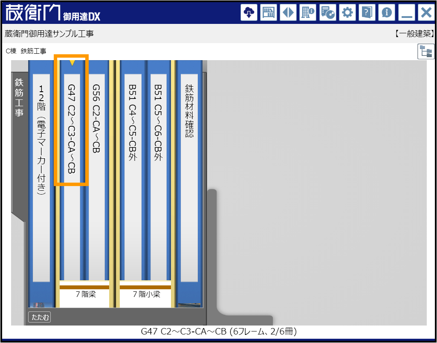The image size is (437, 343).
Task: Open the help manual icon
Action: [x=366, y=12]
